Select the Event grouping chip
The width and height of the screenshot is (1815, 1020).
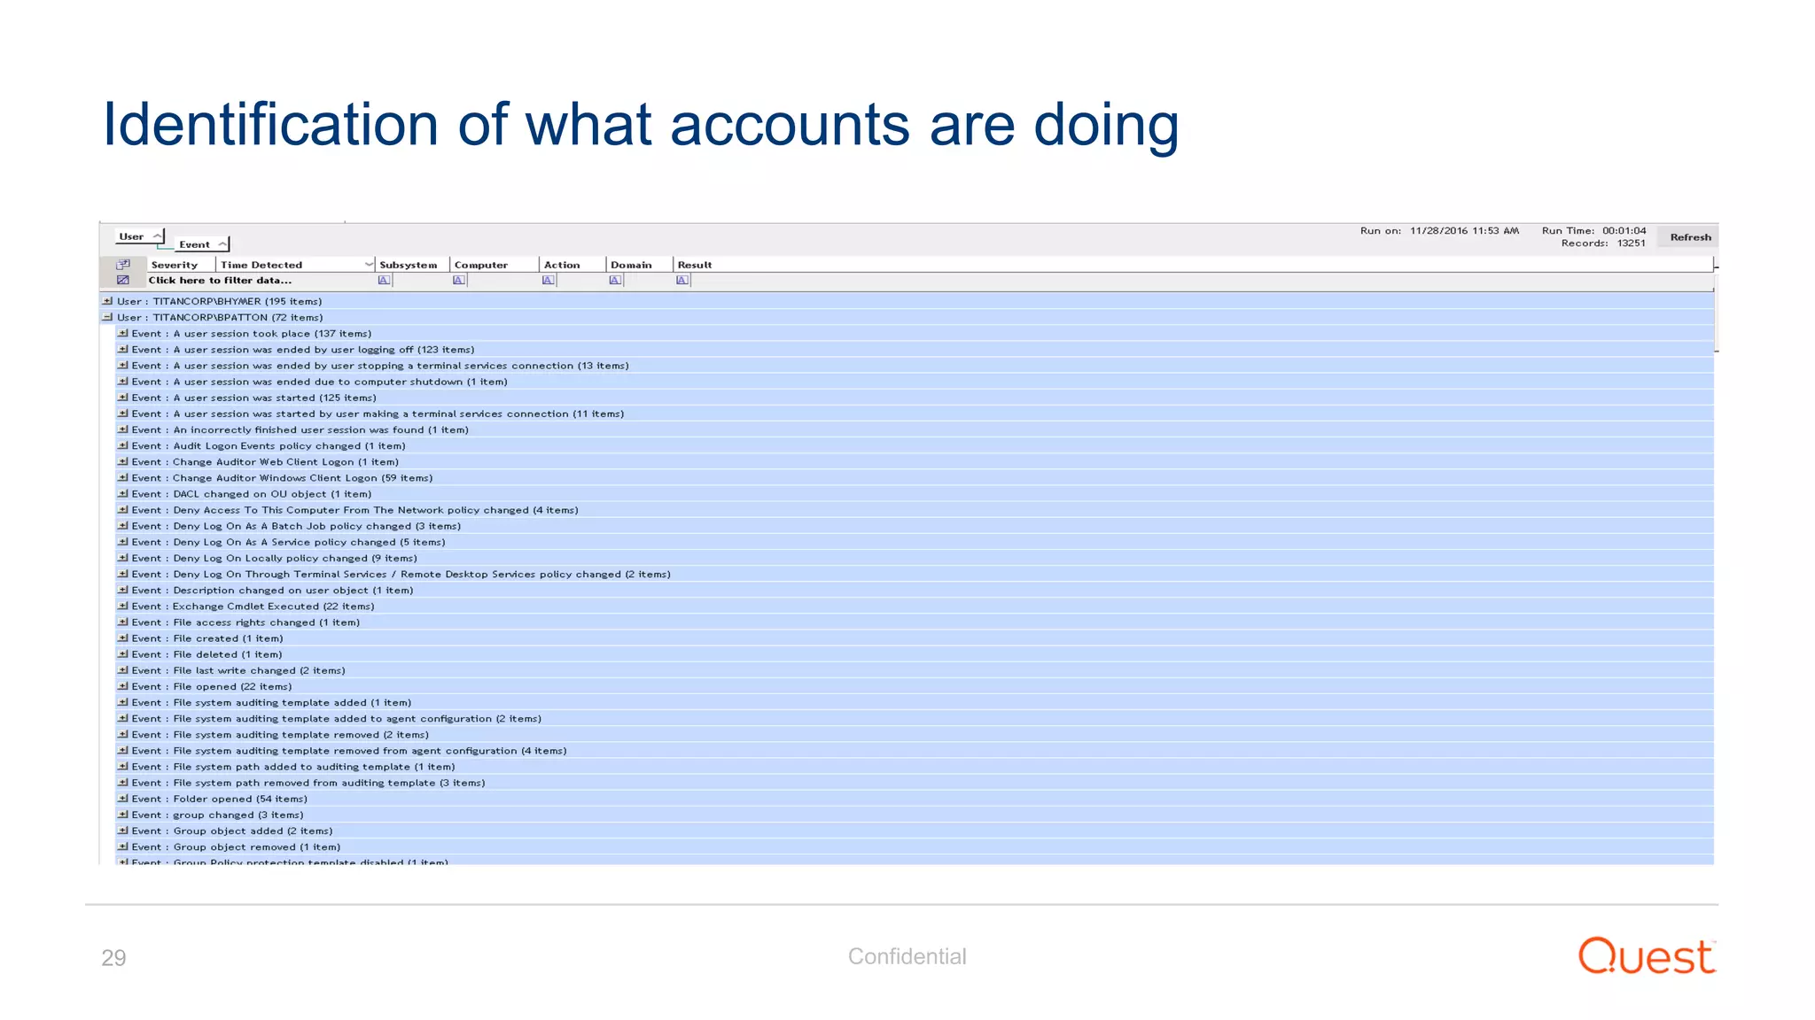pyautogui.click(x=202, y=244)
